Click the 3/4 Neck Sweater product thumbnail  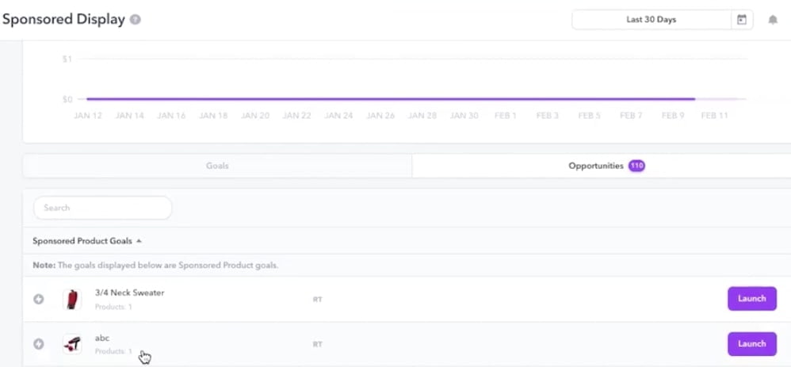point(72,300)
